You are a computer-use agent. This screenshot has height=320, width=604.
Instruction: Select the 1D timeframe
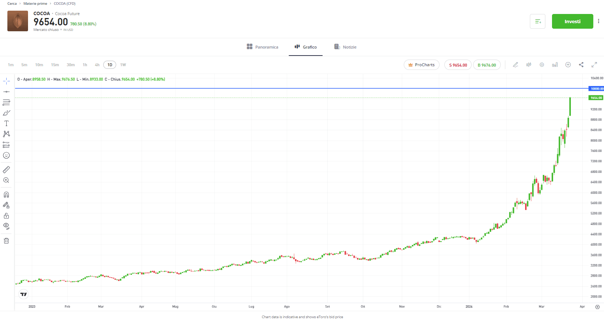[x=110, y=65]
